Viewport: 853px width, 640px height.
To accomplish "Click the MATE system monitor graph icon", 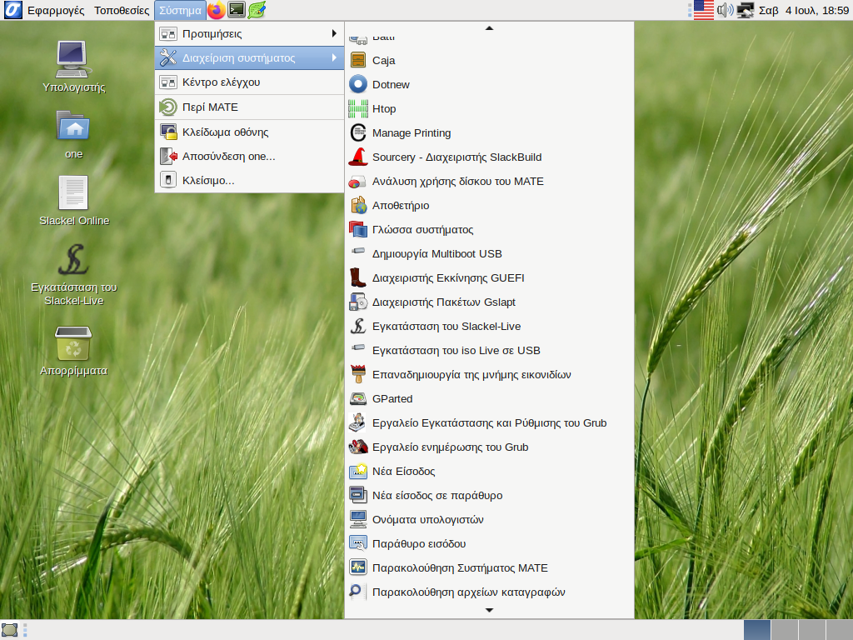I will click(x=358, y=567).
